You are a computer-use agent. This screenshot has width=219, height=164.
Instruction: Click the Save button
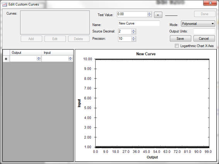tap(180, 39)
